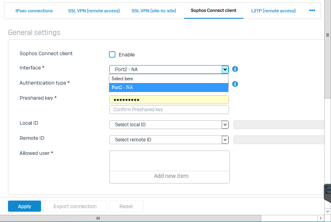Switch to SSL VPN (site-to-site) tab
The width and height of the screenshot is (331, 222).
tap(154, 11)
